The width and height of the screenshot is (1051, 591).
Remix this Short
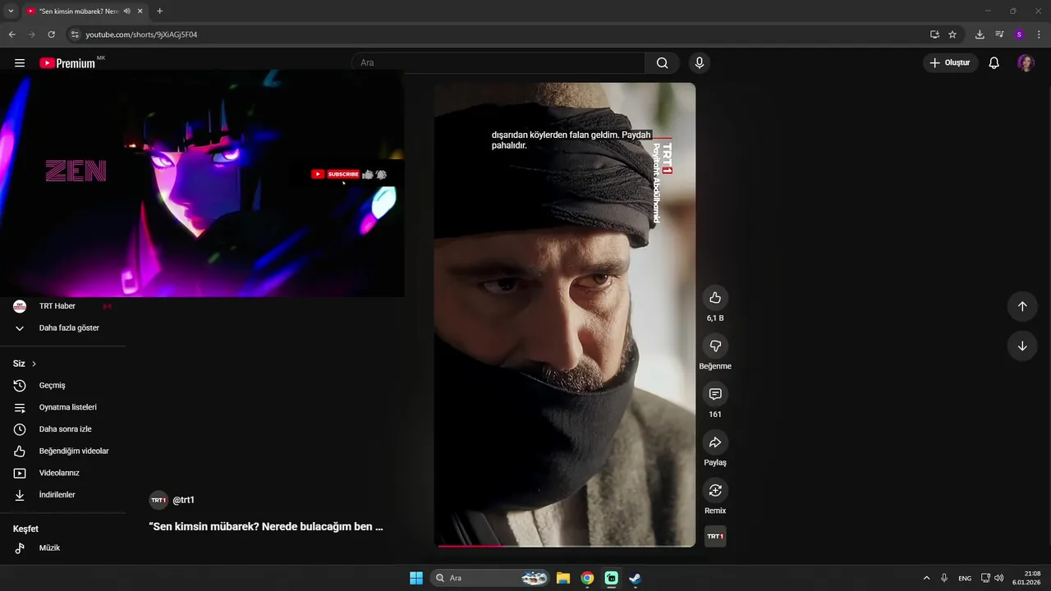point(715,491)
